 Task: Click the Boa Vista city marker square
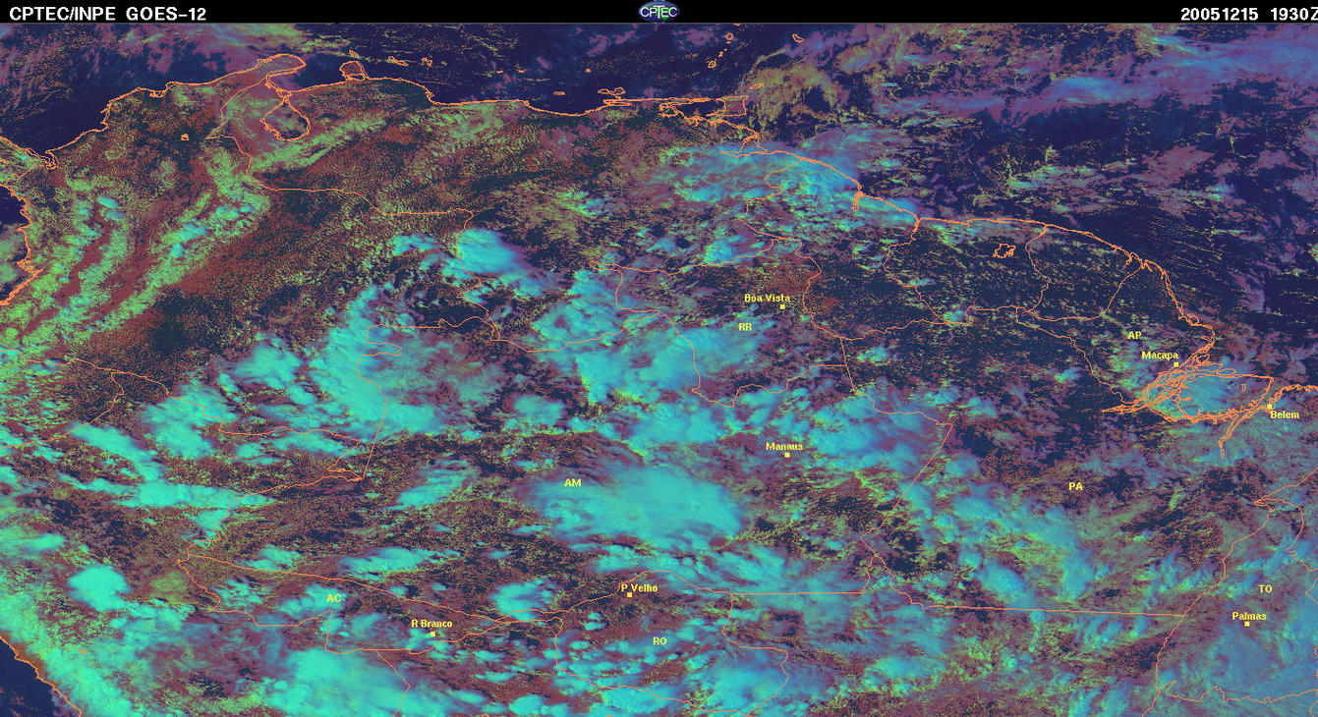pyautogui.click(x=782, y=306)
